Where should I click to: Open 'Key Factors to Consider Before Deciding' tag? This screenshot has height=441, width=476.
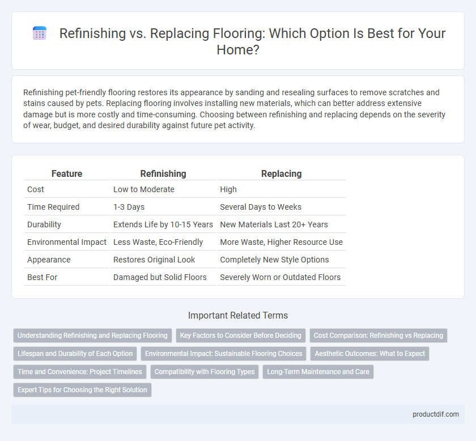click(241, 336)
